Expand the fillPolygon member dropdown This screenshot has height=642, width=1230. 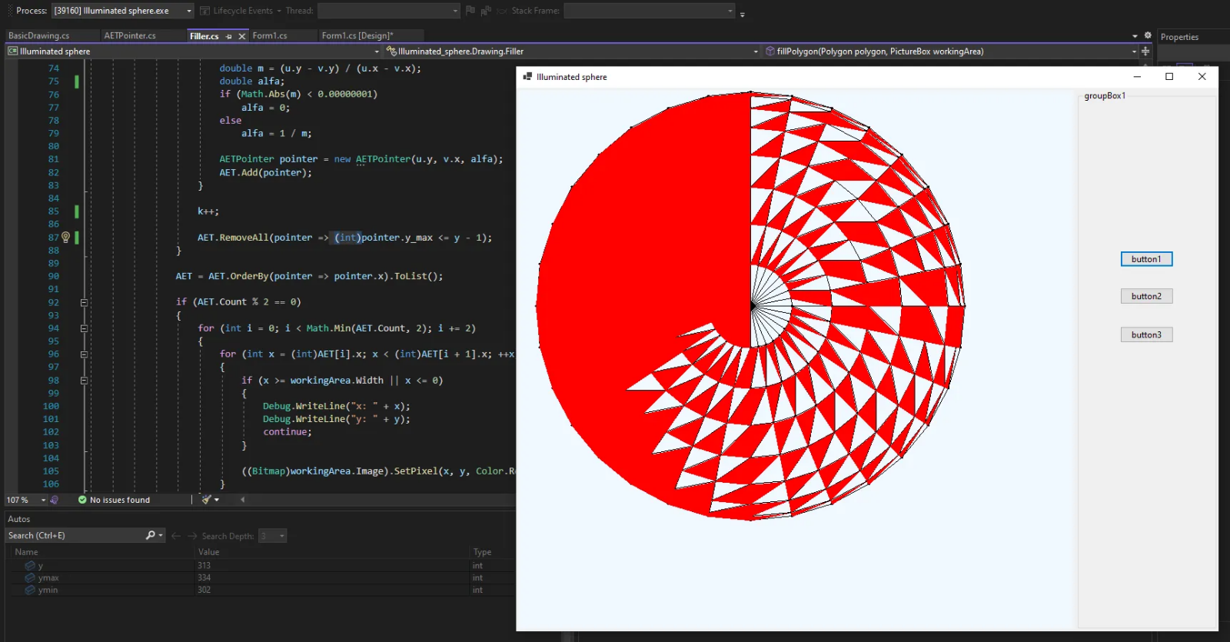pyautogui.click(x=1134, y=52)
